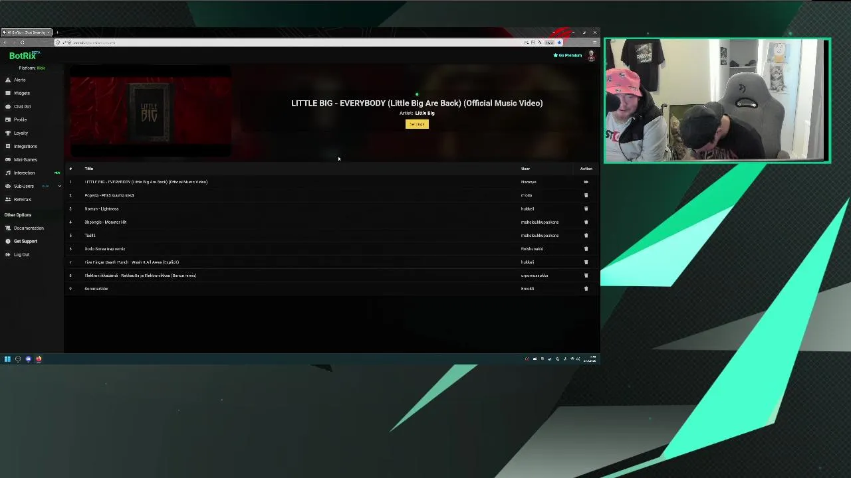
Task: Open the Referrals sidebar section
Action: (x=22, y=199)
